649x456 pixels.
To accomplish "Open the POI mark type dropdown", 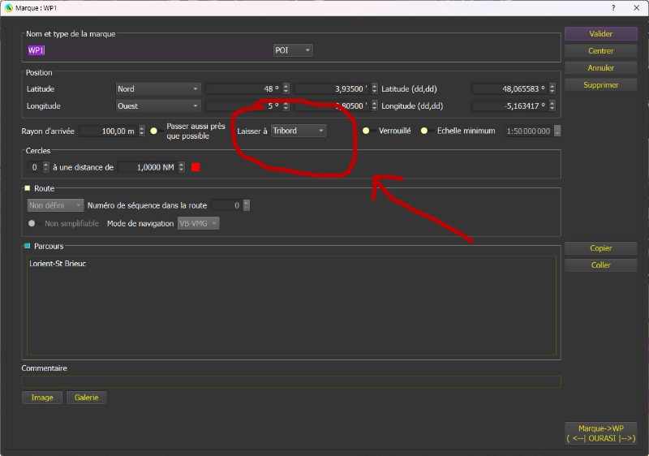I will pos(293,50).
